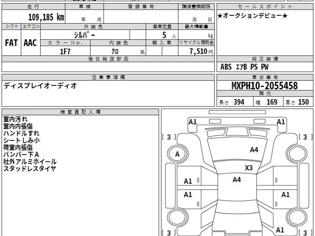The image size is (315, 236).
Task: Select the height value 高さ 150
Action: [x=297, y=102]
